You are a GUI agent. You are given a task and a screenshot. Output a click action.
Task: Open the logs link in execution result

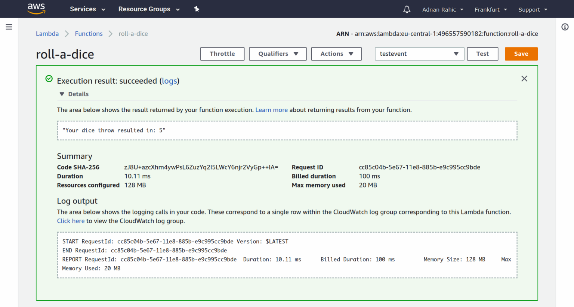169,81
